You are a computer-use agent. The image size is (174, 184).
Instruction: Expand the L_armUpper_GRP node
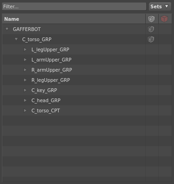[25, 60]
